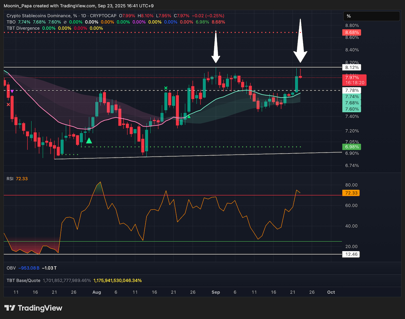Select the white arrow pointing at Sep 1 high
Screen dimensions: 405x319
[x=216, y=47]
